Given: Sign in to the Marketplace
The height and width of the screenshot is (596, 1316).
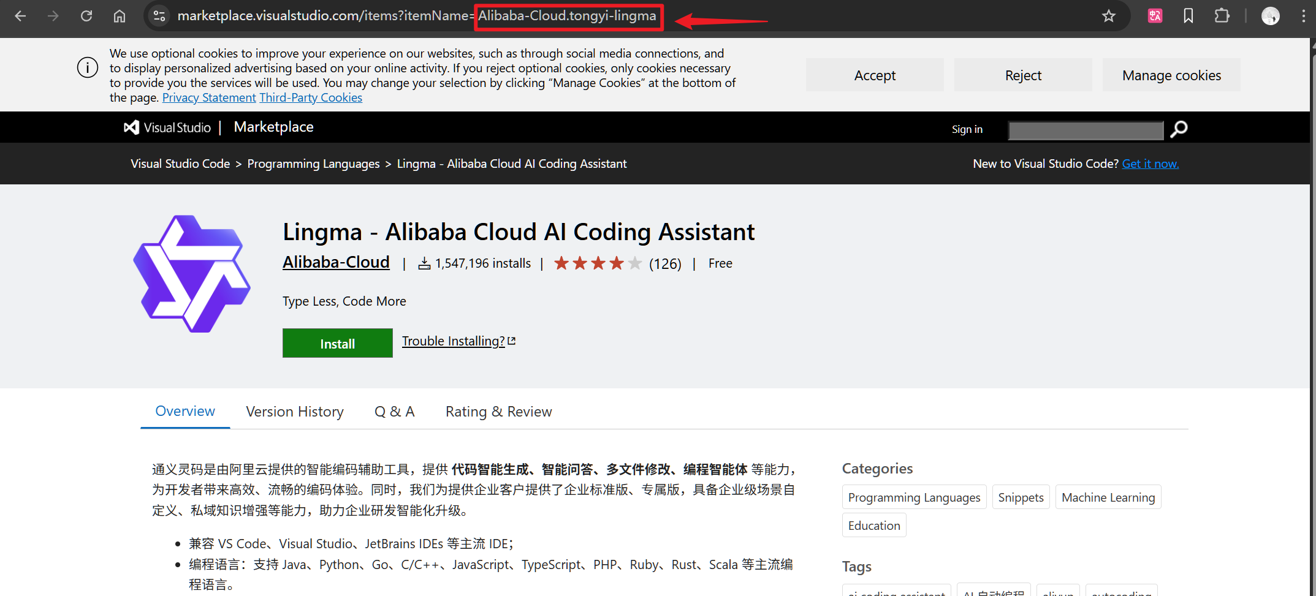Looking at the screenshot, I should click(967, 129).
